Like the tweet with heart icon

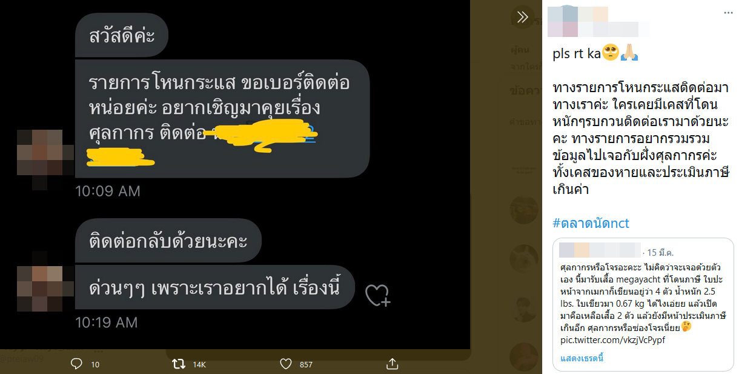(x=287, y=364)
